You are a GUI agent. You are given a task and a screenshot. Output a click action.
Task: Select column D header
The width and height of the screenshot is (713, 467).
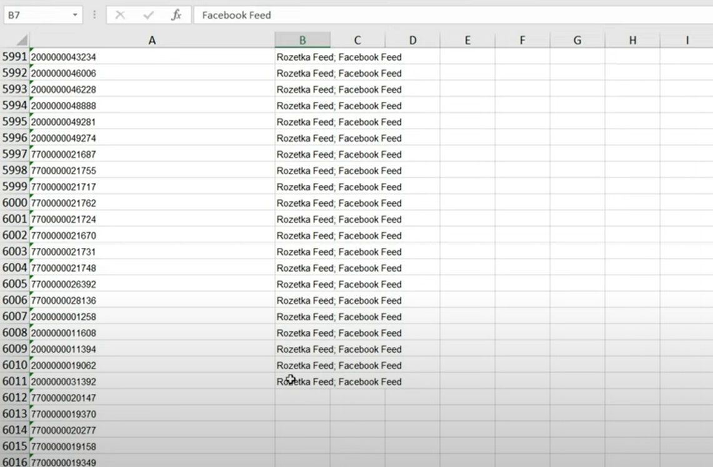(412, 40)
